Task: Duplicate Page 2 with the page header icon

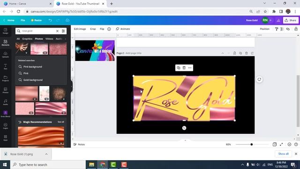Action: tap(240, 53)
